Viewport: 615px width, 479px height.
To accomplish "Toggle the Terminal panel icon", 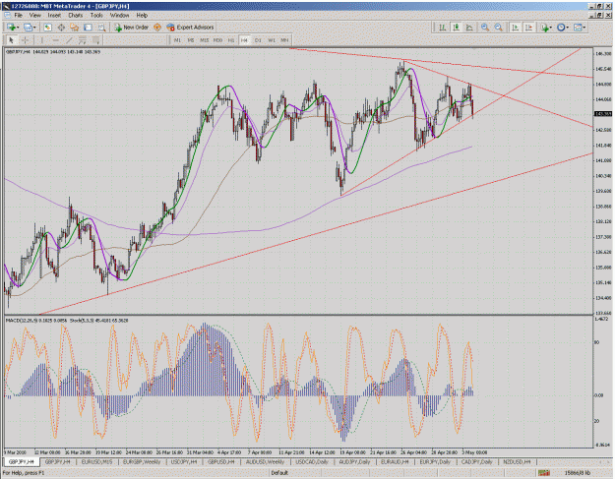I will point(88,27).
